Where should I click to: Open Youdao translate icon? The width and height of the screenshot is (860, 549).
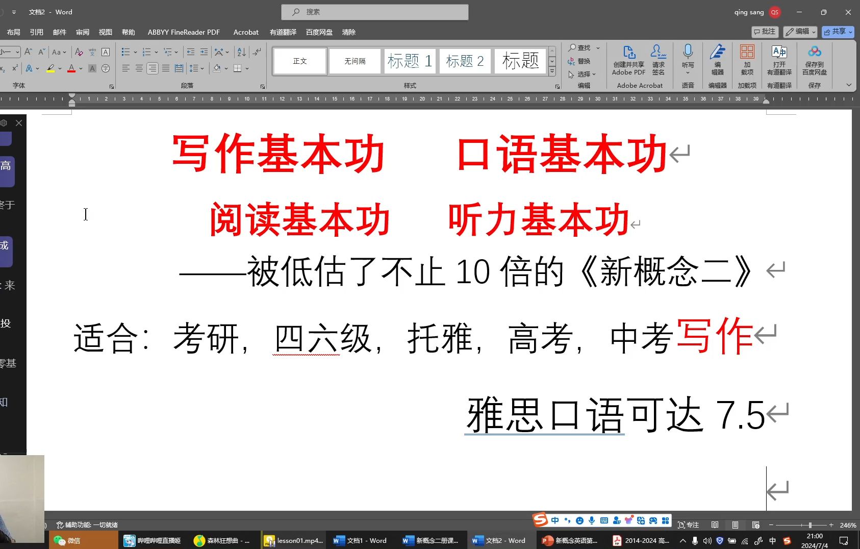tap(779, 60)
